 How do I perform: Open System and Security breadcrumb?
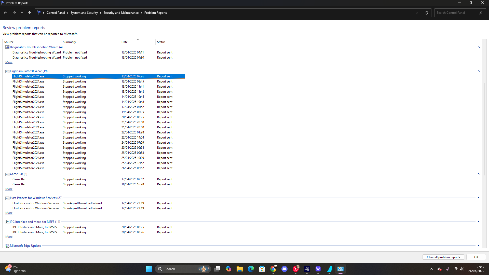[x=84, y=13]
